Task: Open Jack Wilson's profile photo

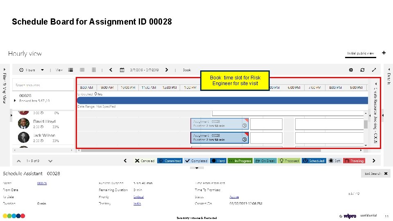Action: click(24, 138)
